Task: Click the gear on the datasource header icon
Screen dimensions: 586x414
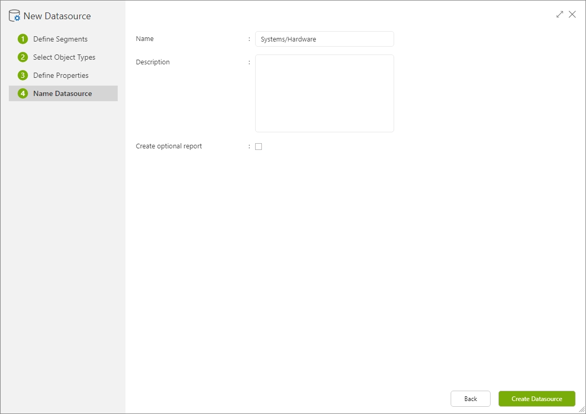Action: (17, 18)
